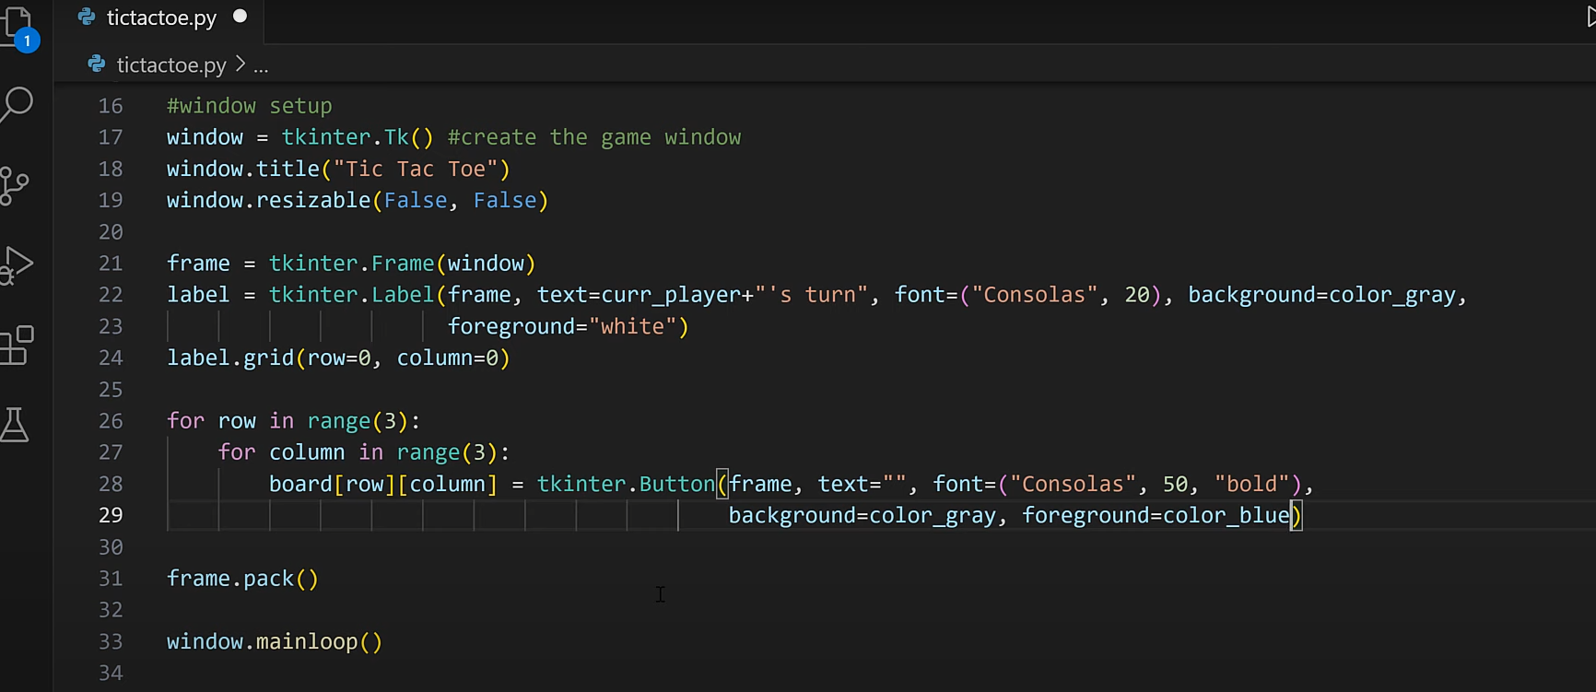Select the tictactoe.py editor tab
This screenshot has width=1596, height=692.
point(161,18)
